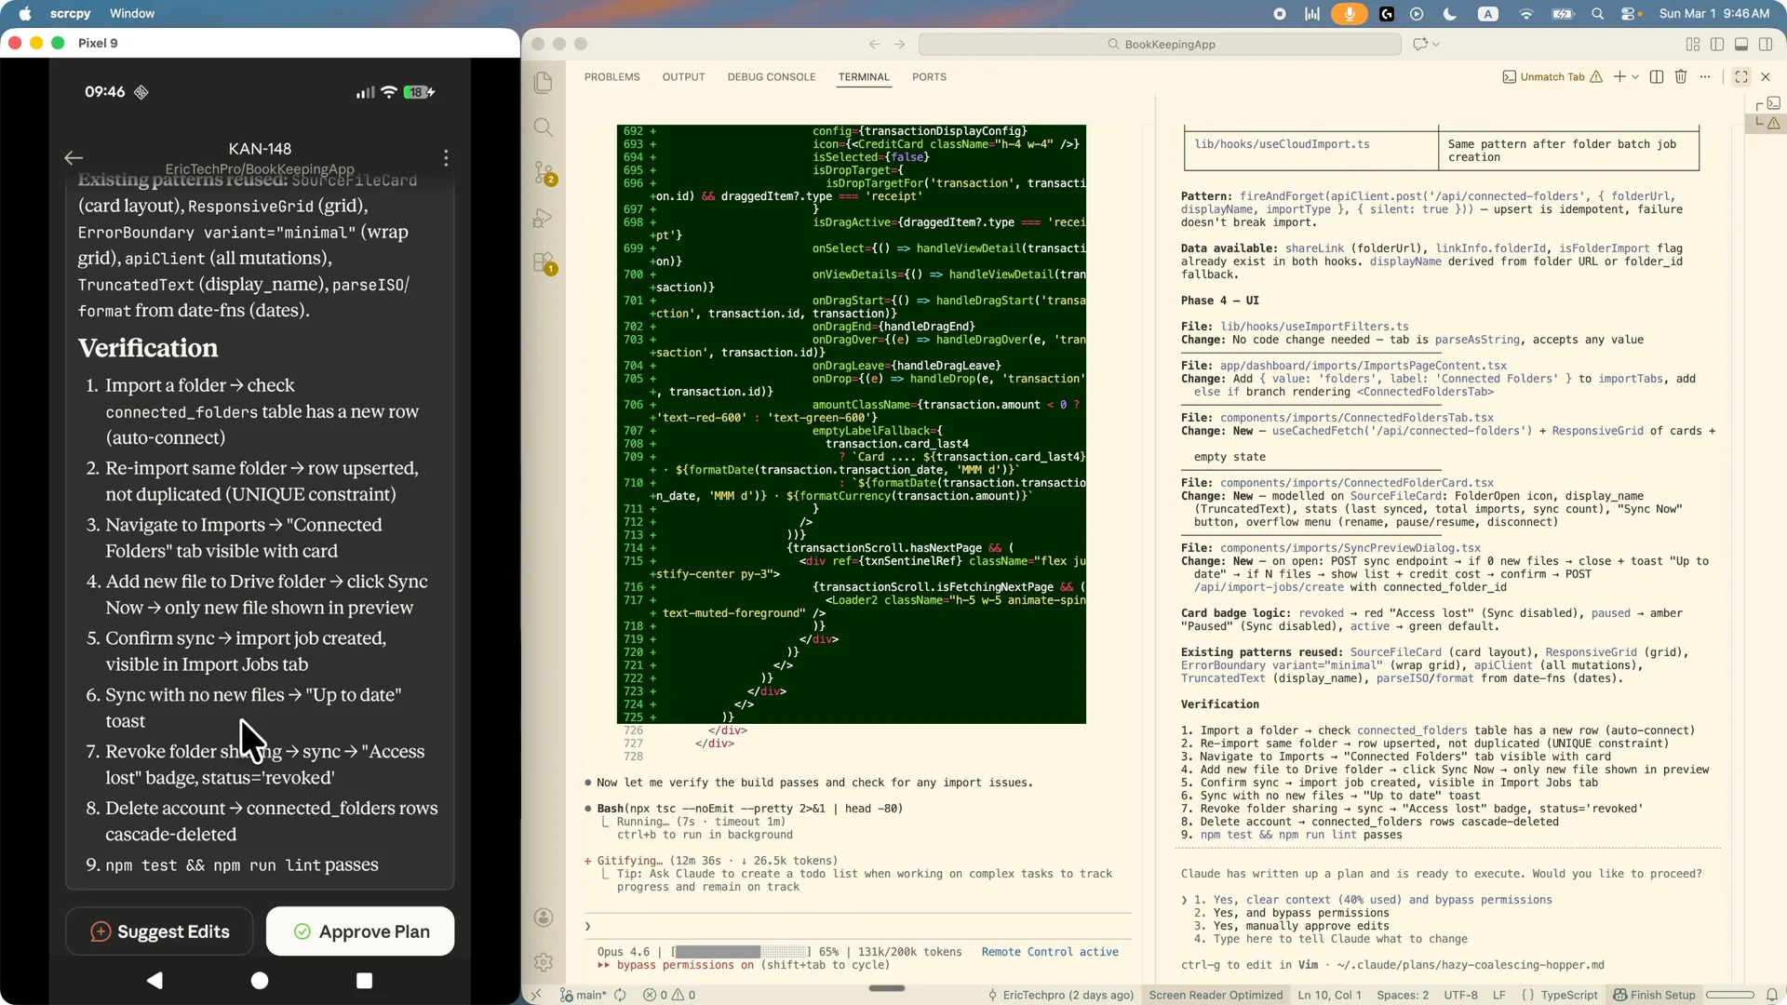
Task: Switch to the DEBUG CONSOLE tab
Action: (x=771, y=77)
